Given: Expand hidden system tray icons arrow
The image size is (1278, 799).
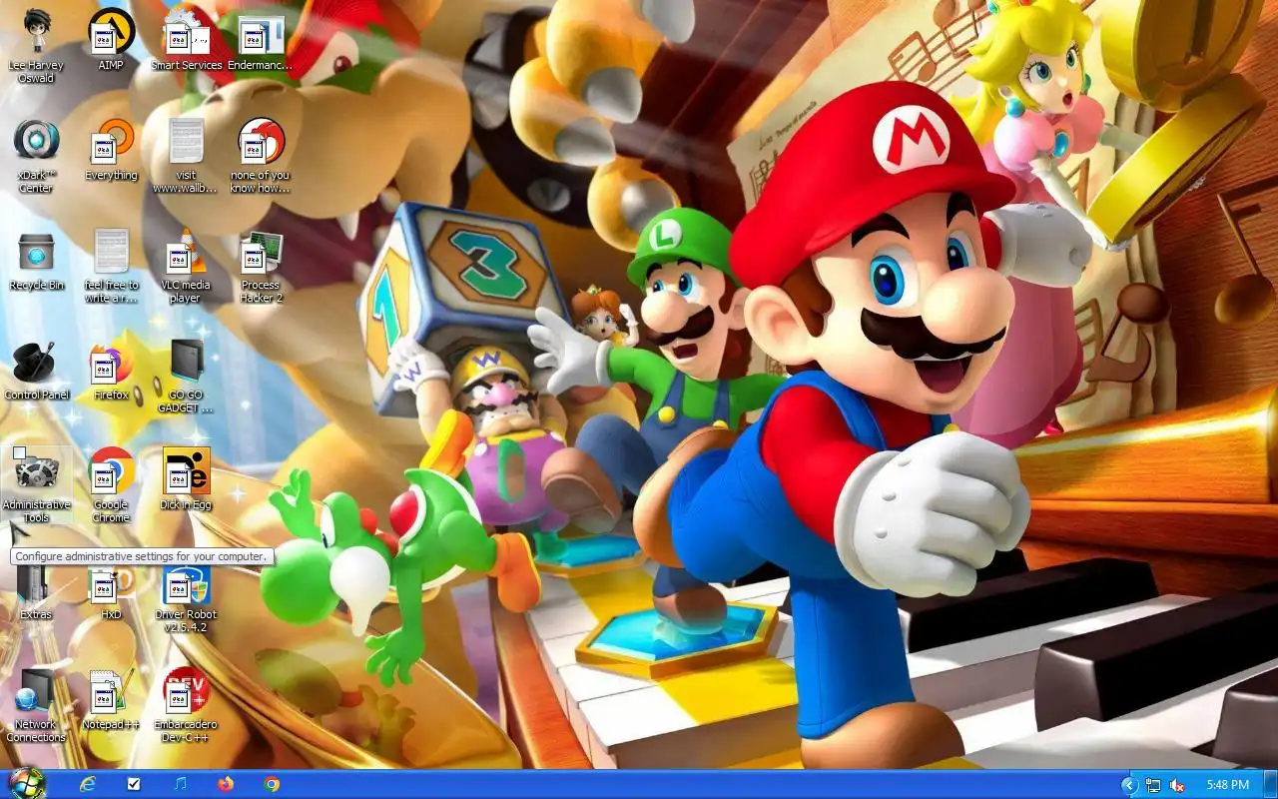Looking at the screenshot, I should point(1129,785).
